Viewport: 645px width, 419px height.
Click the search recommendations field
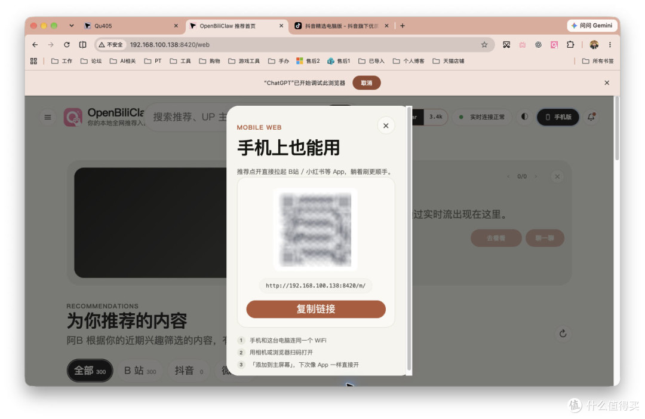pyautogui.click(x=190, y=117)
